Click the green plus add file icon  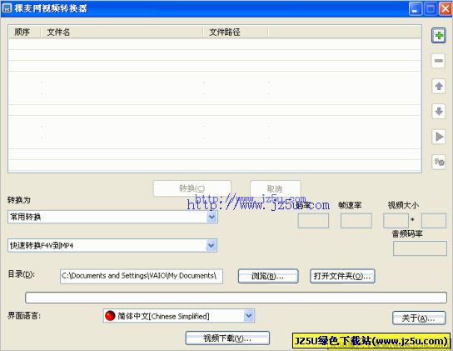tap(439, 36)
